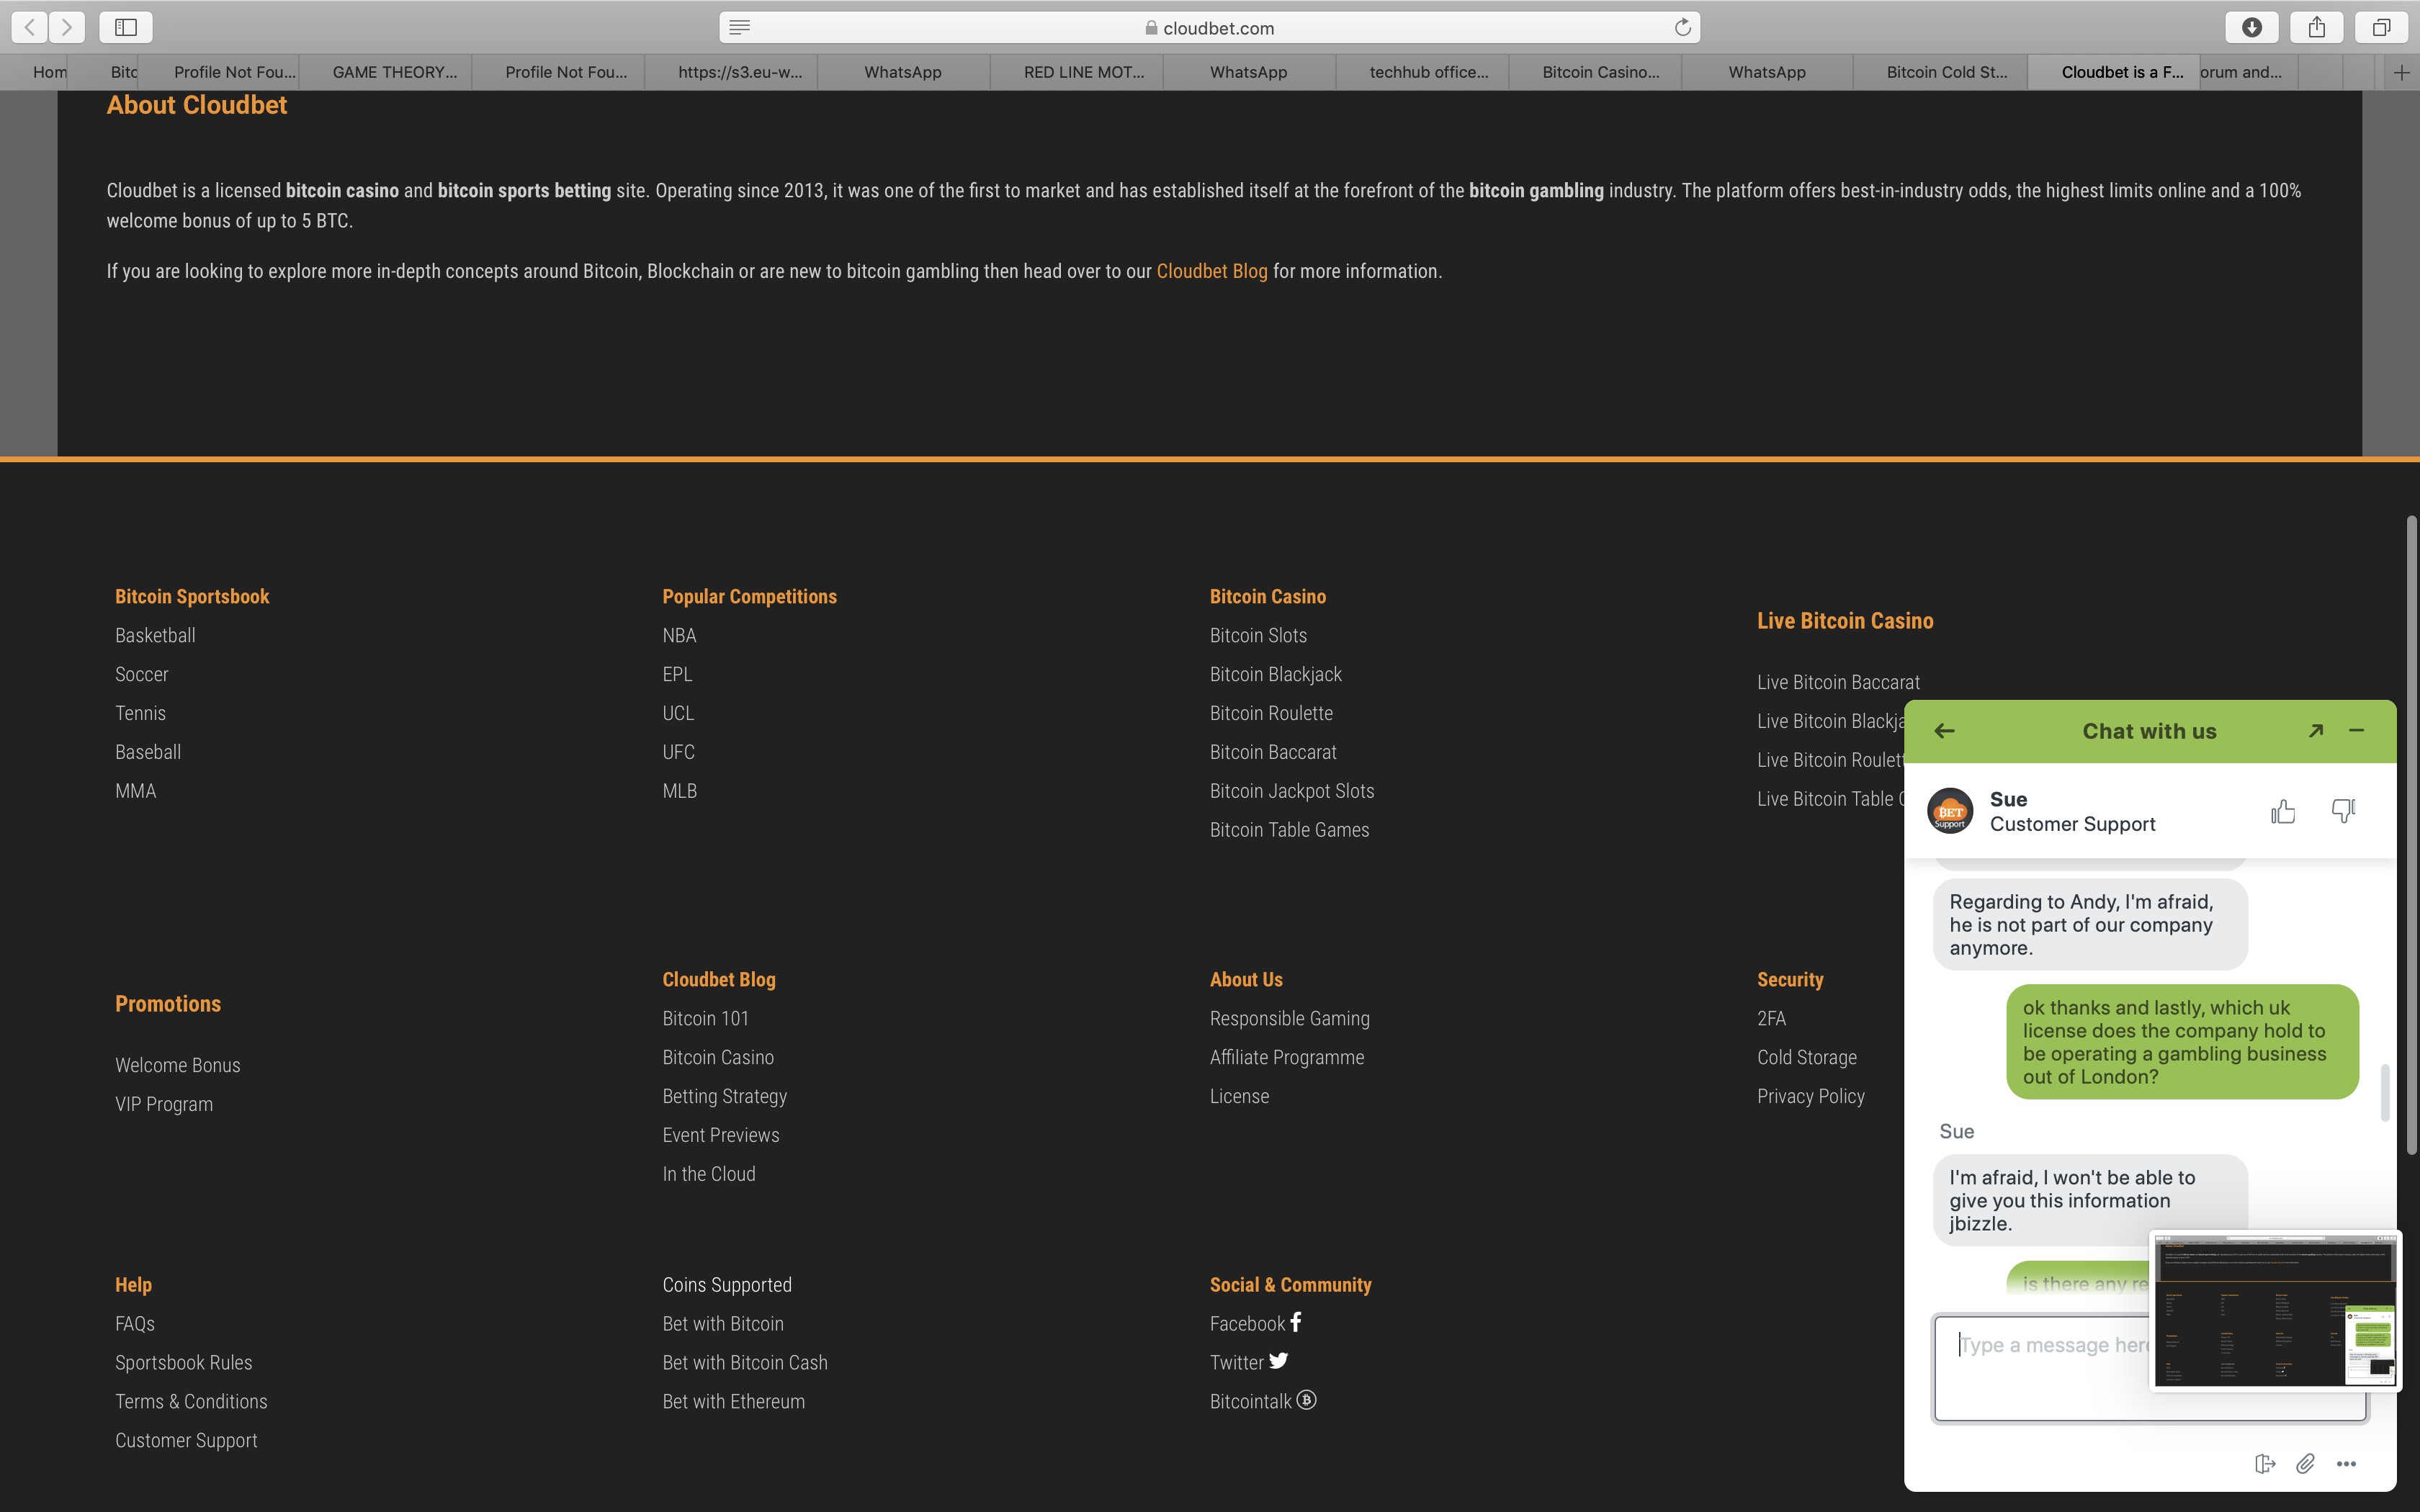Open Basketball sportsbook link
This screenshot has width=2420, height=1512.
pyautogui.click(x=155, y=635)
